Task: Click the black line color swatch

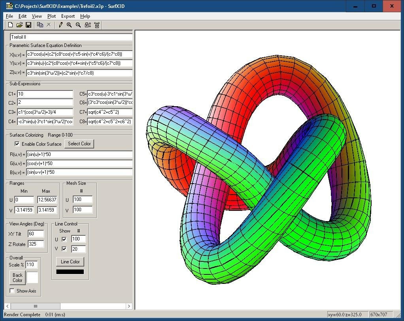Action: (70, 272)
